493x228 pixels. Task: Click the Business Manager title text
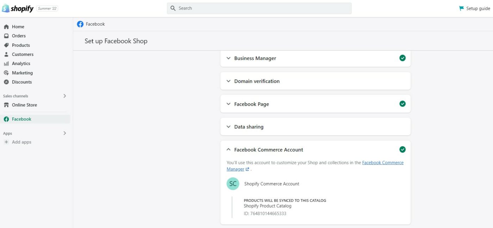tap(255, 58)
